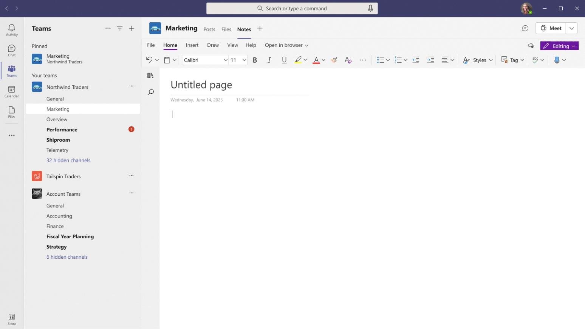The height and width of the screenshot is (329, 585).
Task: Open Northwind Traders more options
Action: click(x=132, y=86)
